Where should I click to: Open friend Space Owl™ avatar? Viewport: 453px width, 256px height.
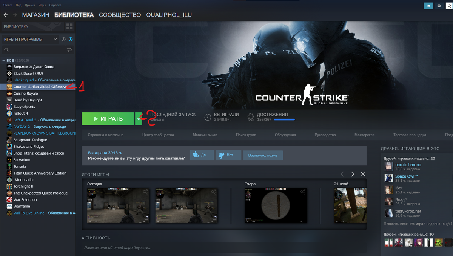pos(389,178)
